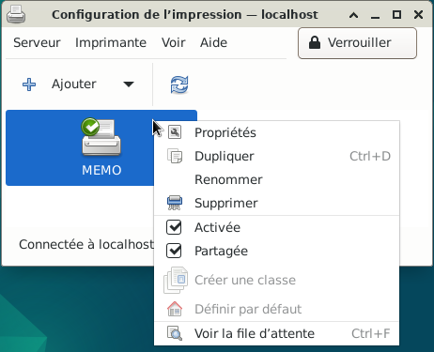This screenshot has width=434, height=352.
Task: Roll up window with the up-arrow button
Action: coord(353,15)
